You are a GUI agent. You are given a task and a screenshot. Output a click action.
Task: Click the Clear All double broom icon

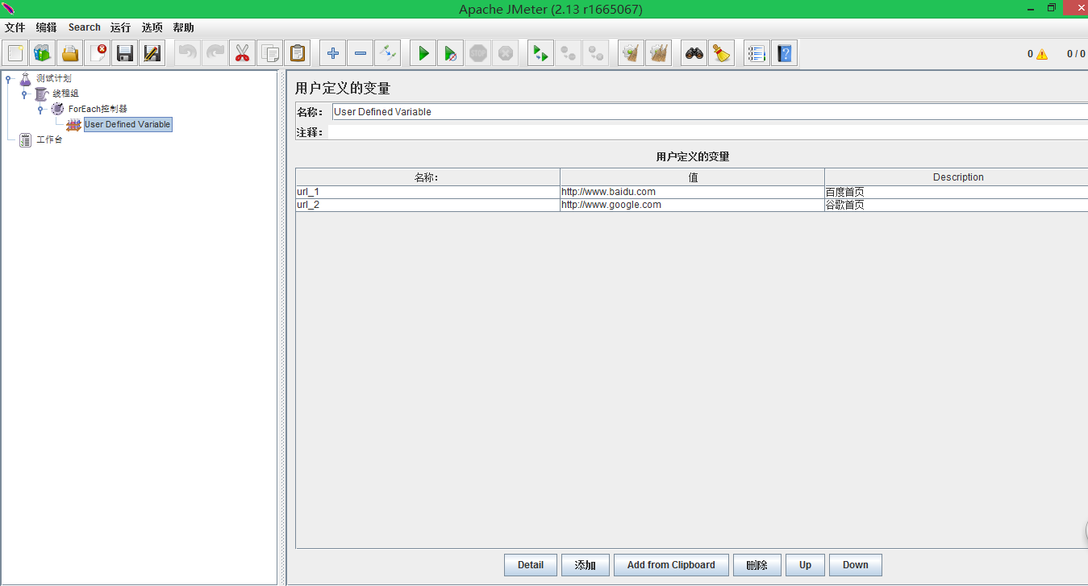[659, 54]
